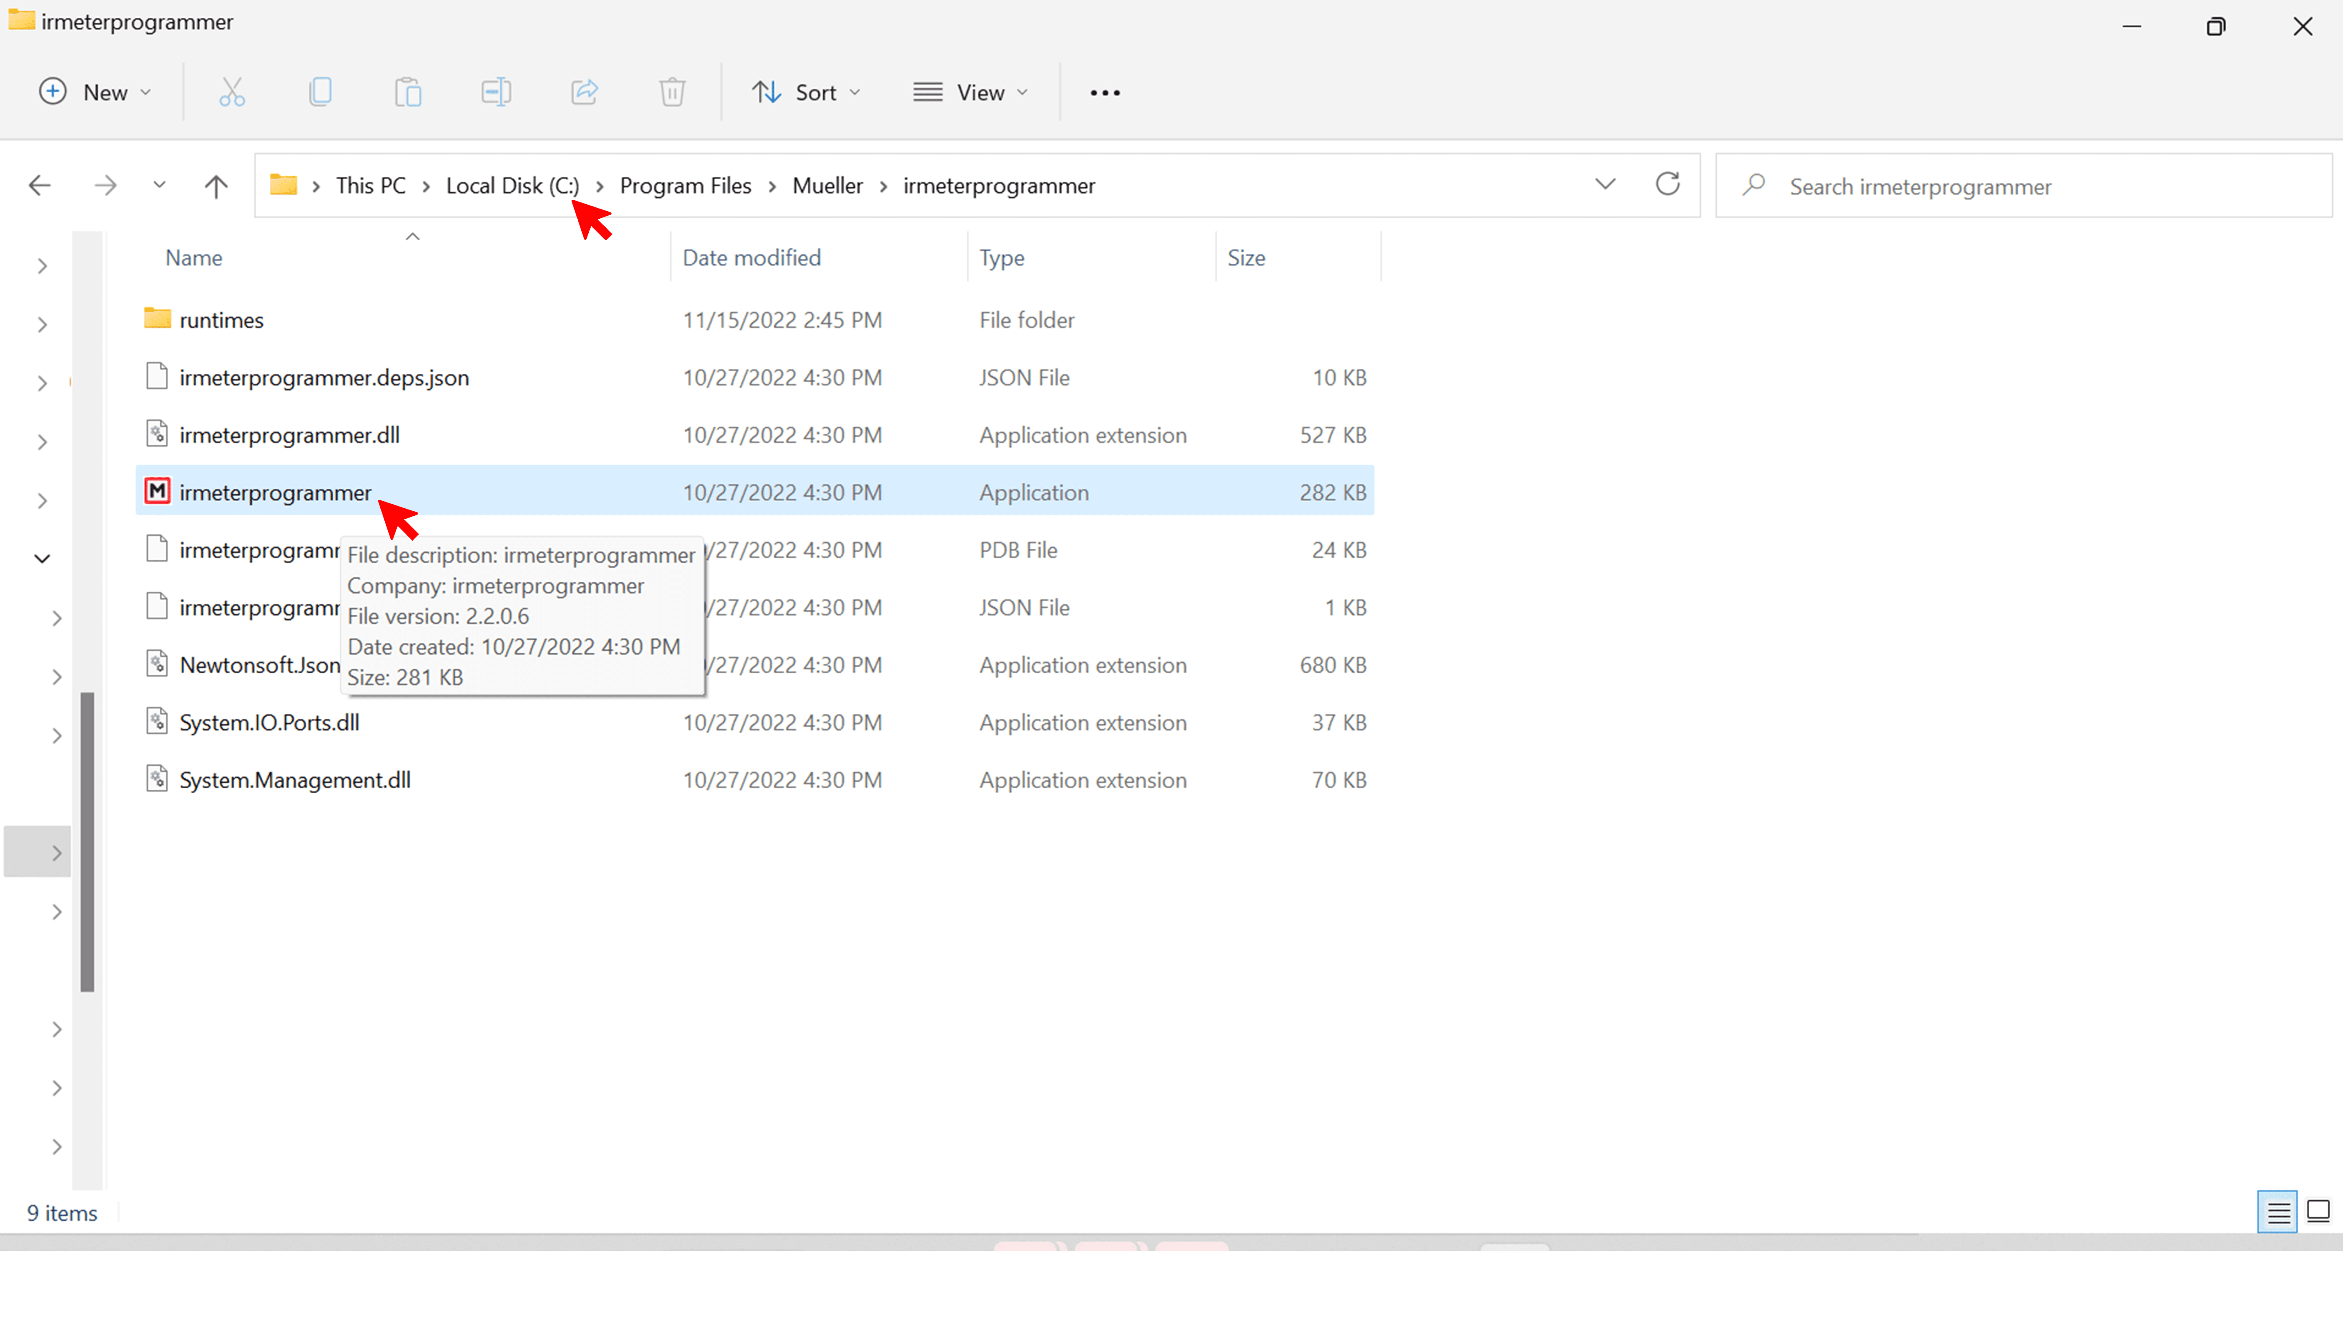Open the address bar history dropdown
2343x1321 pixels.
point(1605,185)
